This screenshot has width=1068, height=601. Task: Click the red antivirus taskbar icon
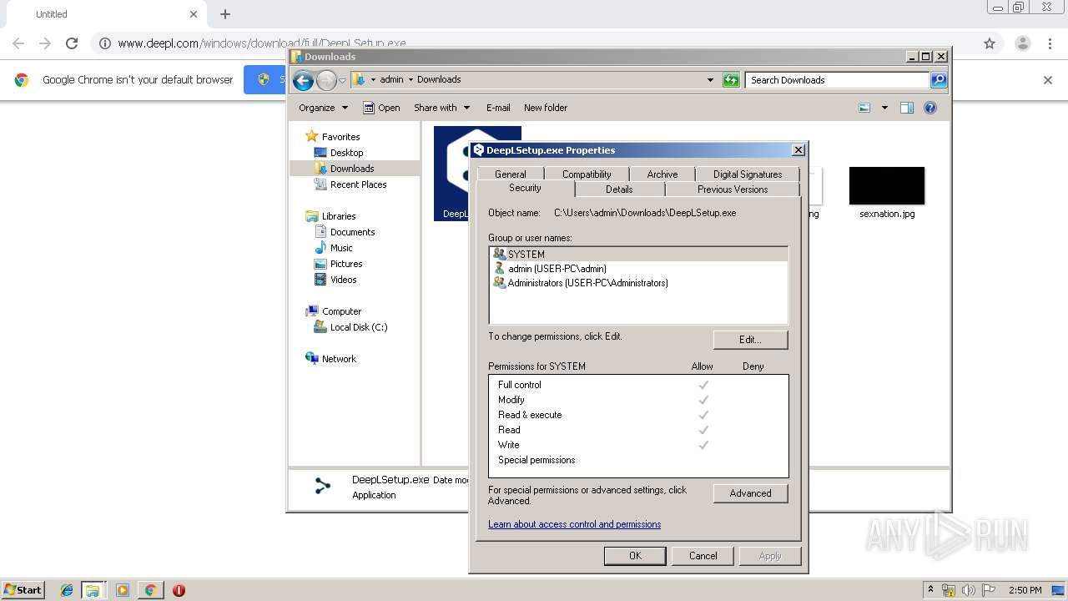point(179,590)
